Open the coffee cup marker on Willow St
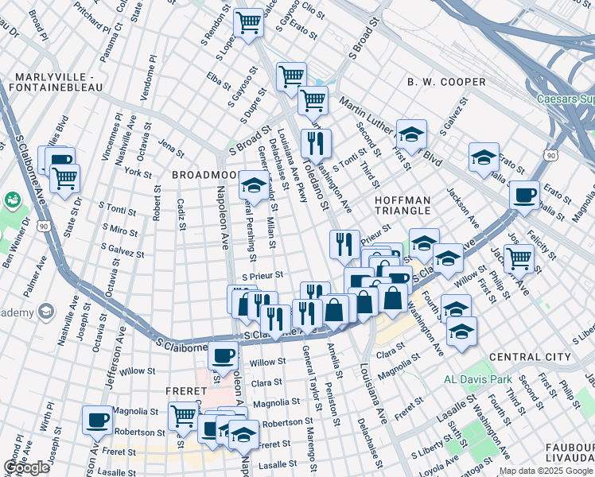This screenshot has width=595, height=477. click(223, 355)
